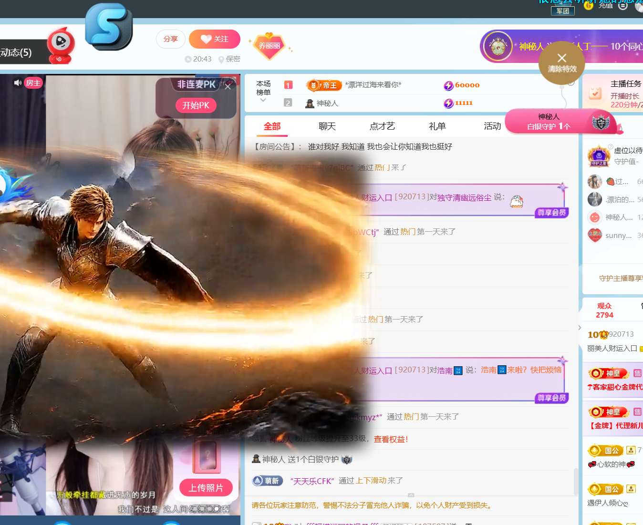Image resolution: width=643 pixels, height=525 pixels.
Task: Open the 虚位以待 guardian throne icon
Action: pos(599,156)
